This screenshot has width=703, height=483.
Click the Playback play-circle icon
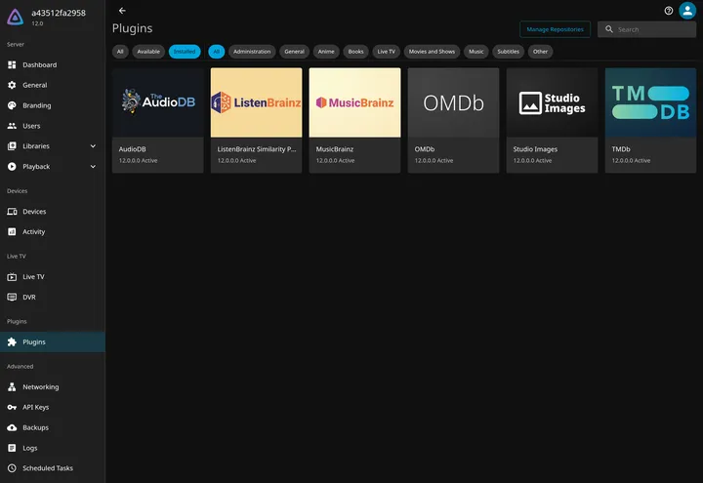pyautogui.click(x=12, y=167)
